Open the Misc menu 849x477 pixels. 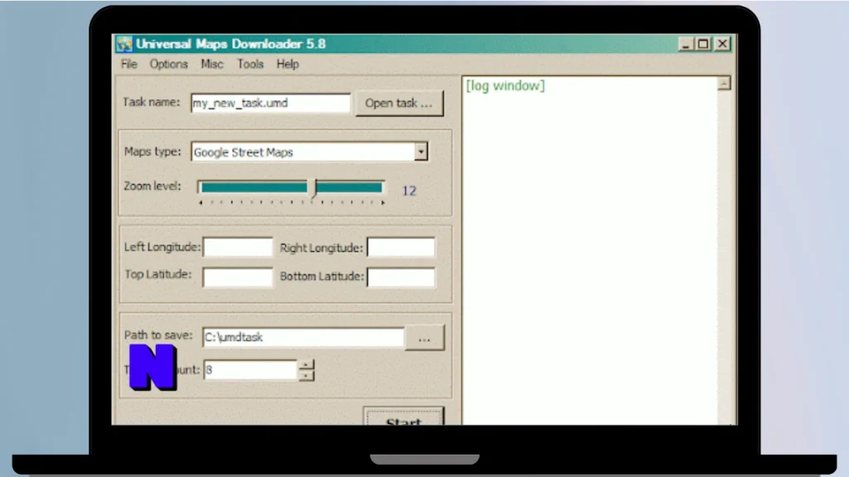pyautogui.click(x=211, y=65)
